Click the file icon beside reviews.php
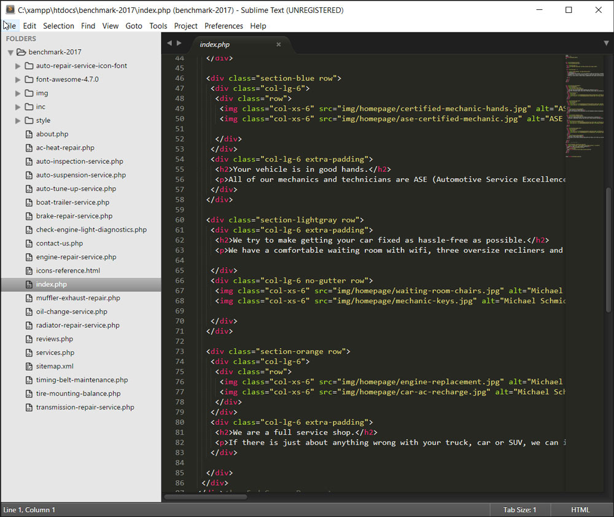The height and width of the screenshot is (517, 614). [28, 338]
